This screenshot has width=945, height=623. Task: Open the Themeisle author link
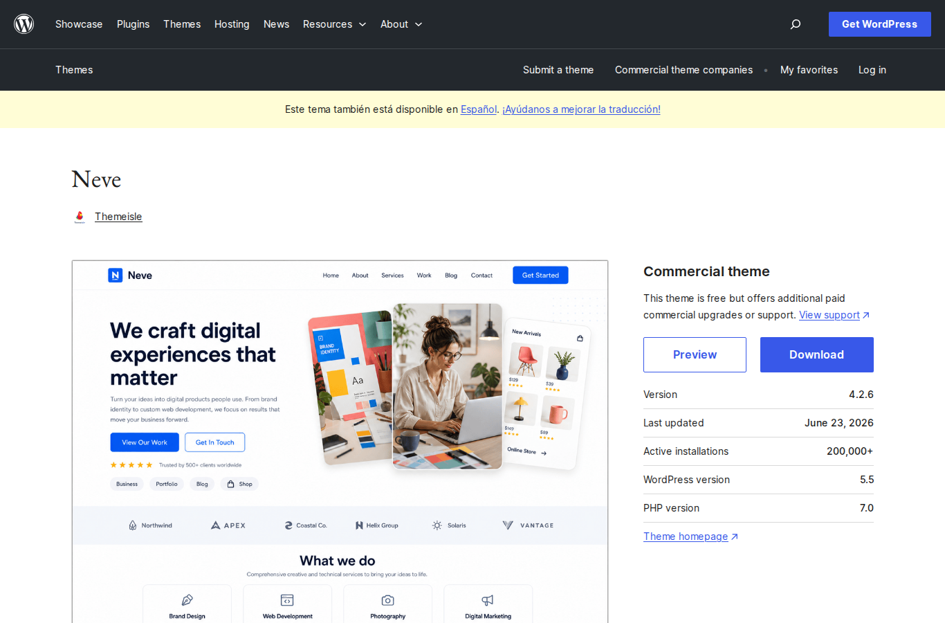[118, 217]
